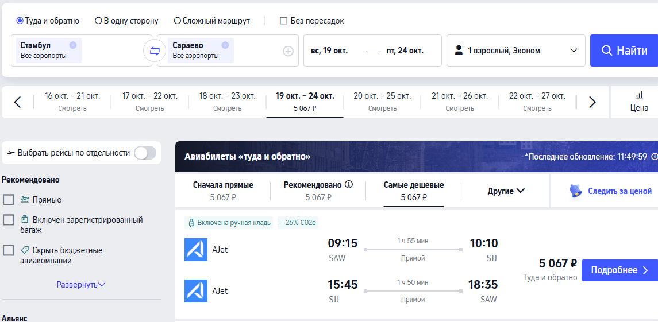This screenshot has width=658, height=322.
Task: Show previous dates with left arrow
Action: [x=17, y=102]
